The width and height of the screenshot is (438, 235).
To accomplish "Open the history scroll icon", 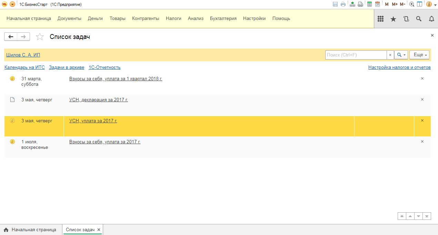I will tap(406, 19).
